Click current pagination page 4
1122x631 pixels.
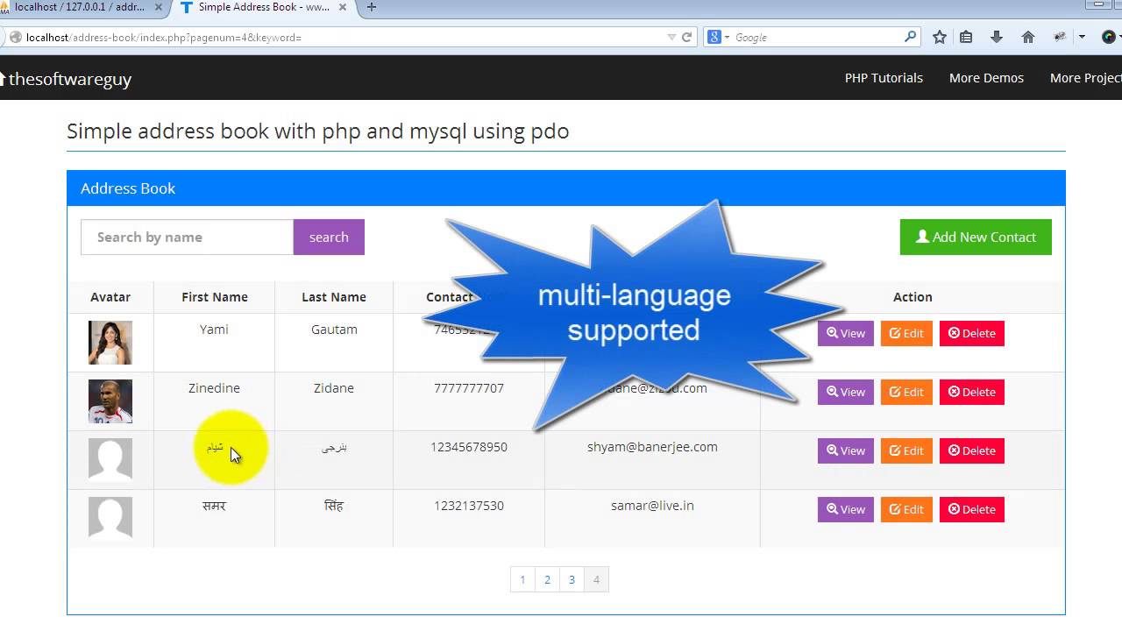[x=596, y=579]
